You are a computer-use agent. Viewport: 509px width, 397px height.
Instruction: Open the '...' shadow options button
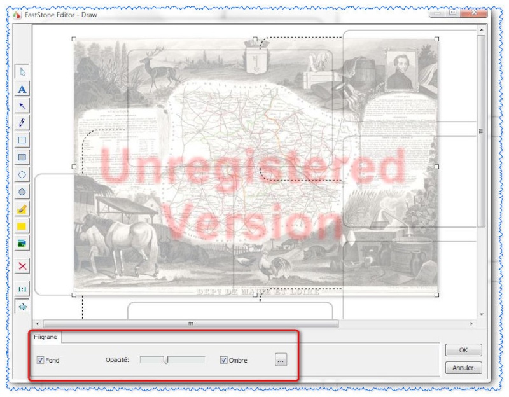pyautogui.click(x=281, y=360)
